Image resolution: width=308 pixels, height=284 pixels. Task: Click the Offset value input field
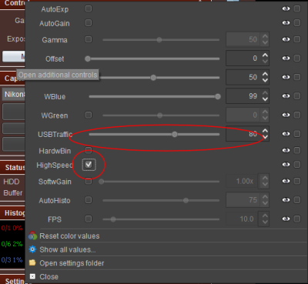tap(243, 58)
